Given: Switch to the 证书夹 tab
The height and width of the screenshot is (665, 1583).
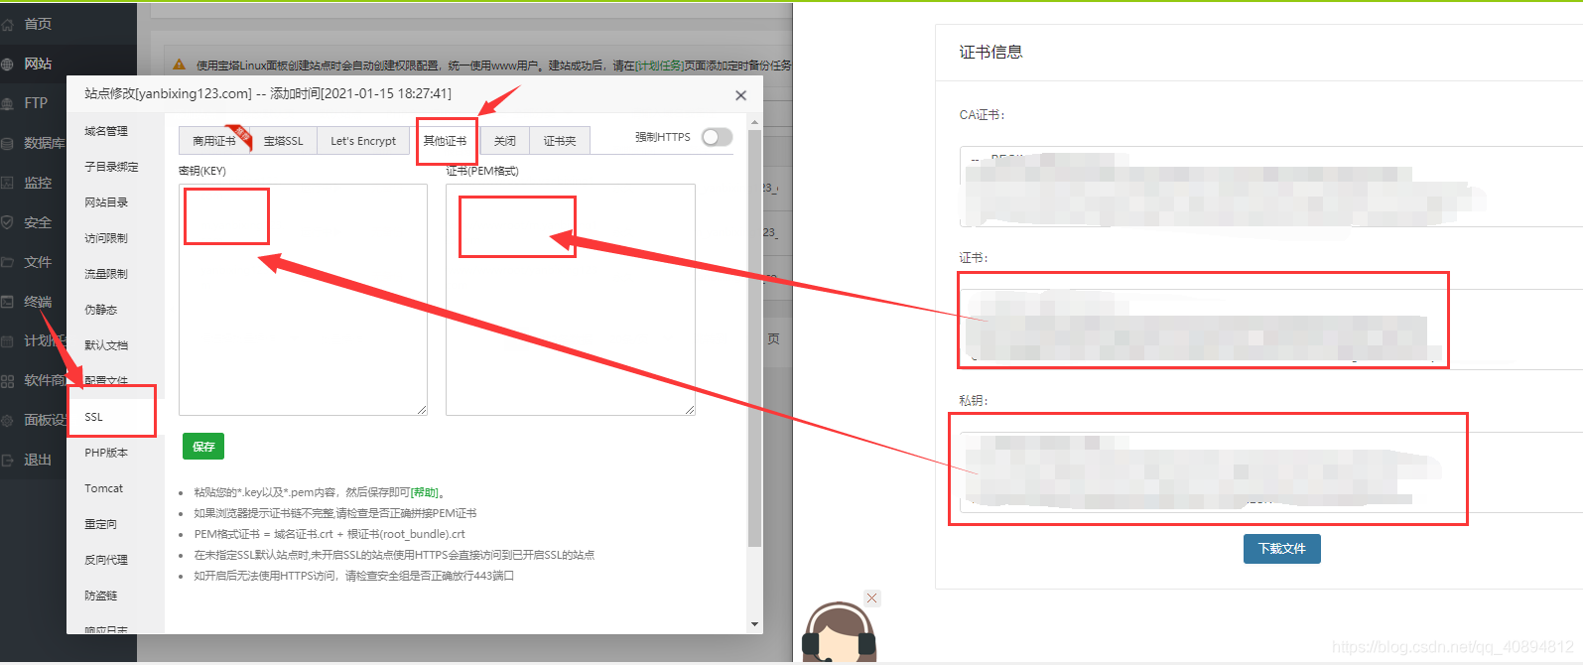Looking at the screenshot, I should pyautogui.click(x=560, y=141).
